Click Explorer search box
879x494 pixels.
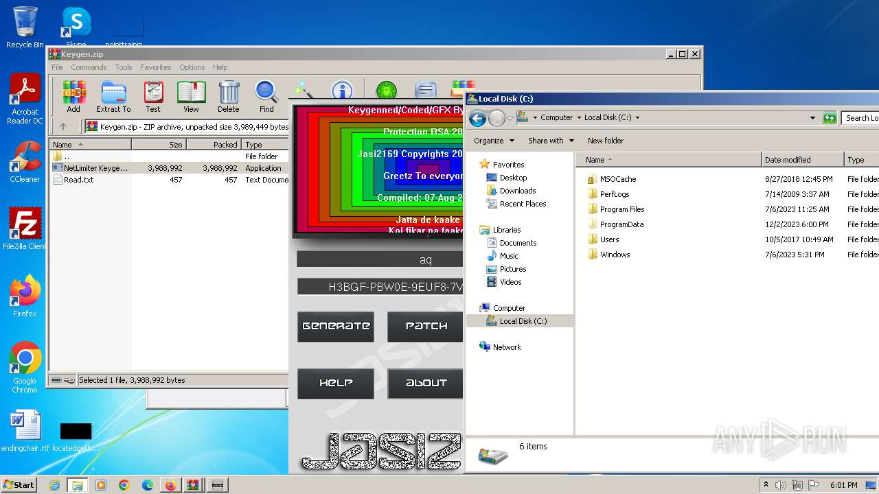(x=860, y=118)
